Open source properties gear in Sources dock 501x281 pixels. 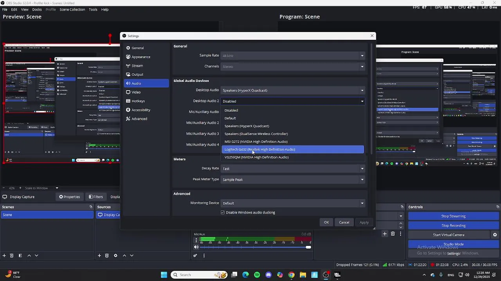(115, 256)
